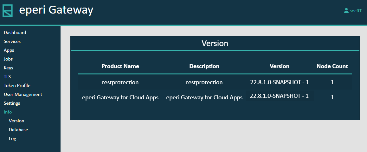This screenshot has width=367, height=152.
Task: Open the Keys page
Action: pyautogui.click(x=9, y=68)
